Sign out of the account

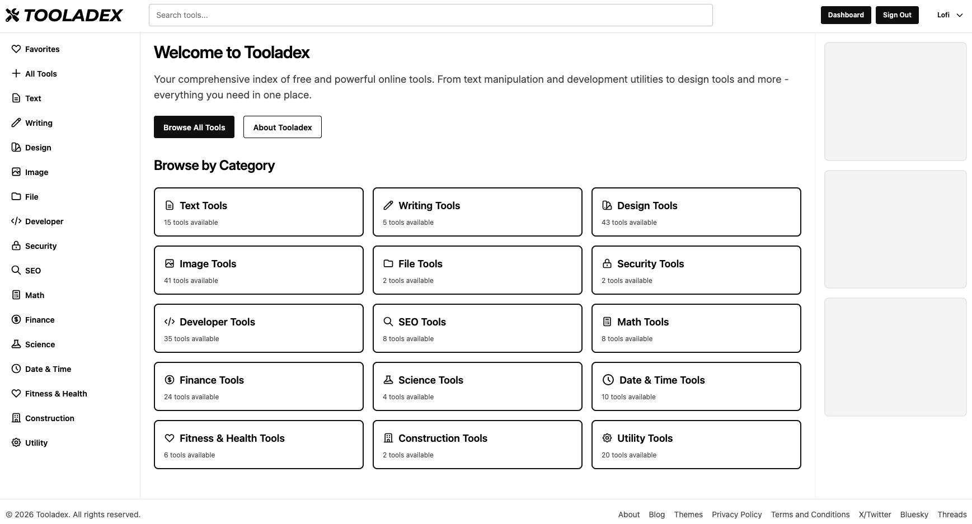[896, 15]
